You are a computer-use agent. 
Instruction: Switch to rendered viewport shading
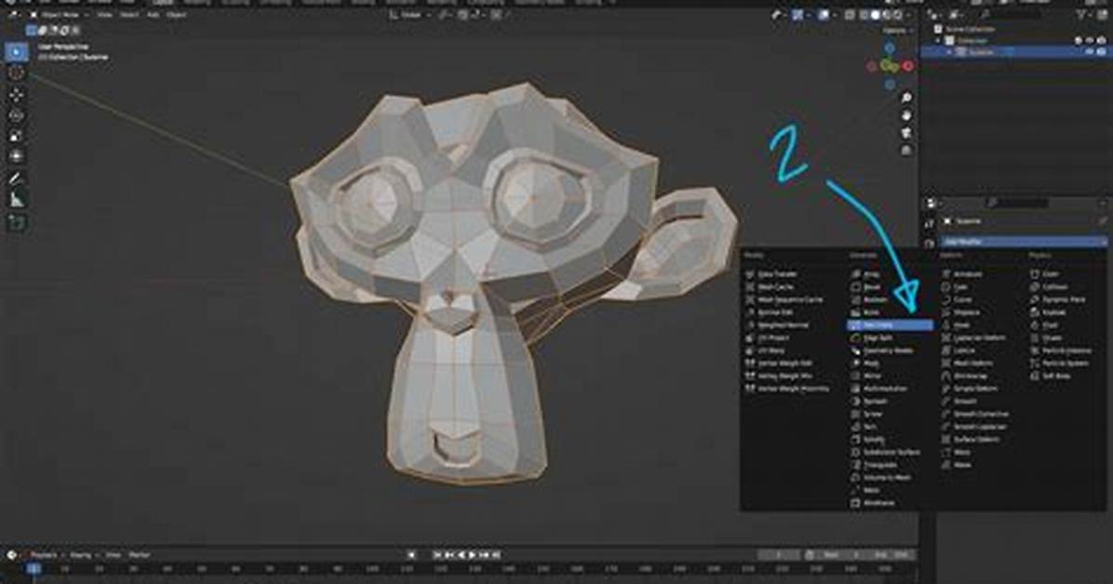(x=897, y=15)
